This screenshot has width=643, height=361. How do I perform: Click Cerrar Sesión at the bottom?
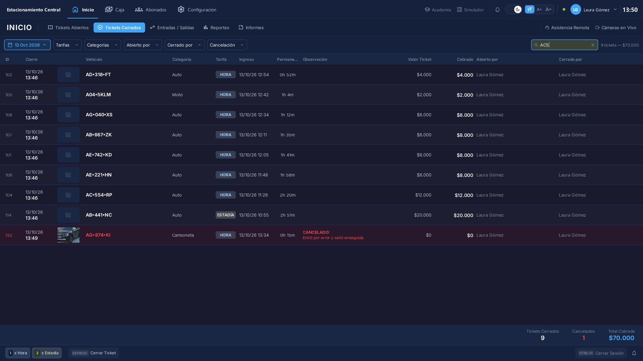(x=601, y=353)
